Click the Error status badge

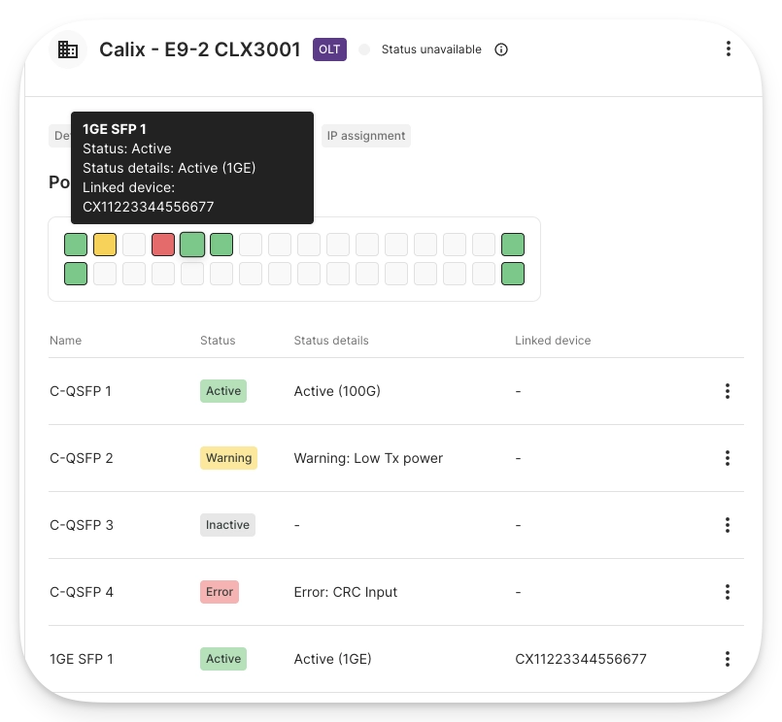click(x=220, y=592)
